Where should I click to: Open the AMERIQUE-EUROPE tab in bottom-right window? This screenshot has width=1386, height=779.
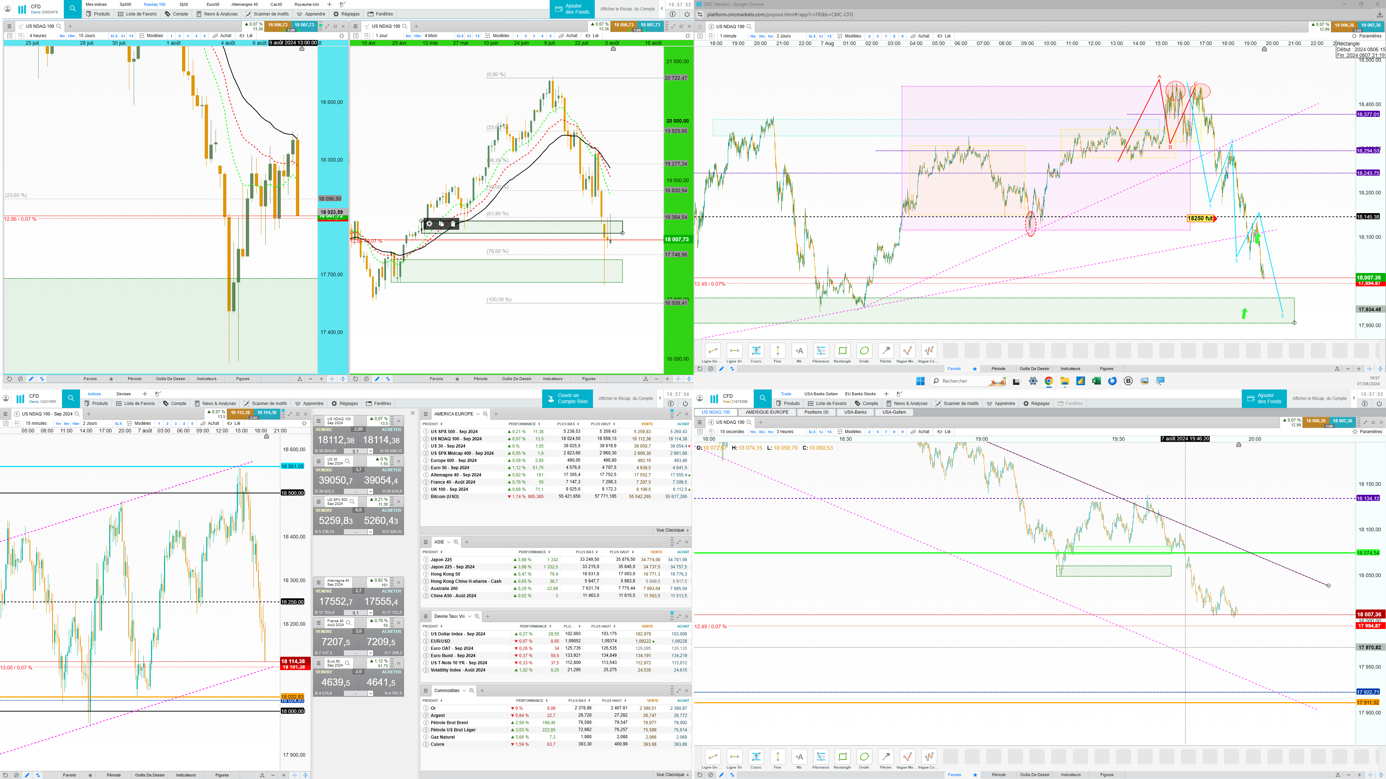click(767, 412)
